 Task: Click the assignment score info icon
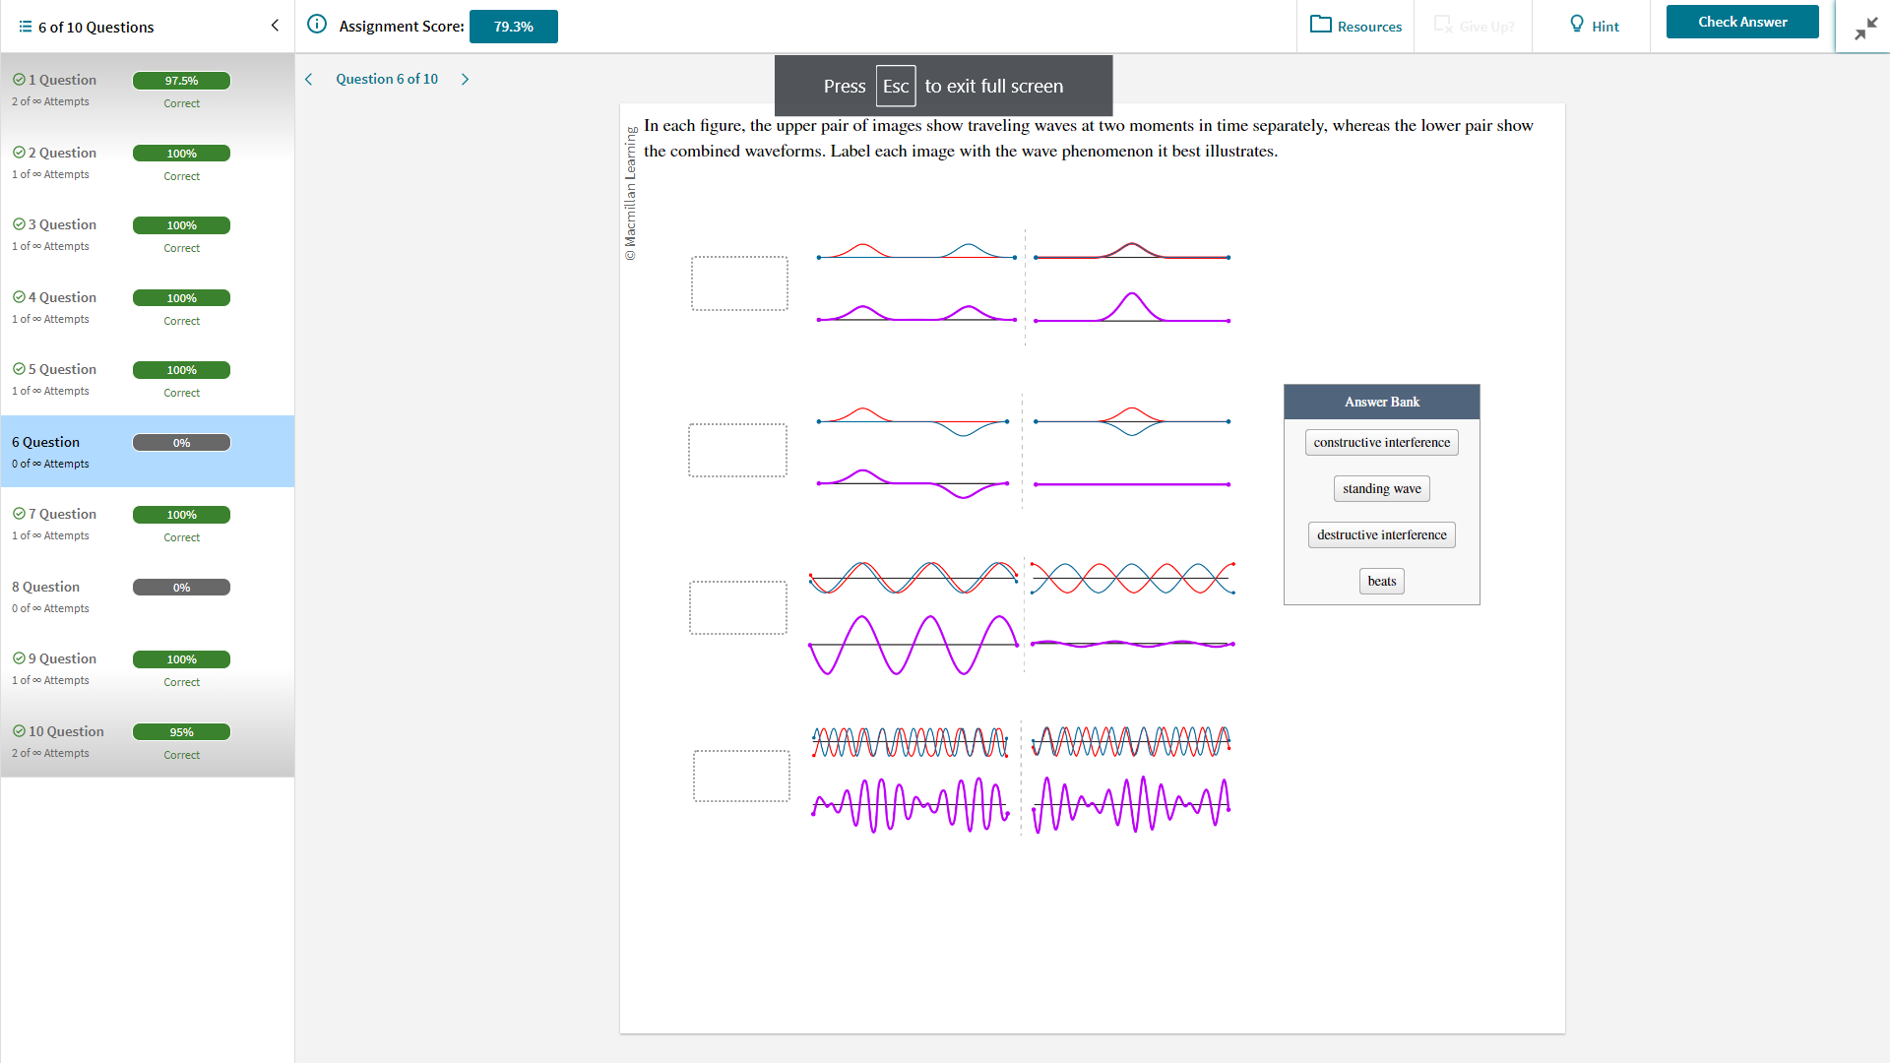pos(317,25)
